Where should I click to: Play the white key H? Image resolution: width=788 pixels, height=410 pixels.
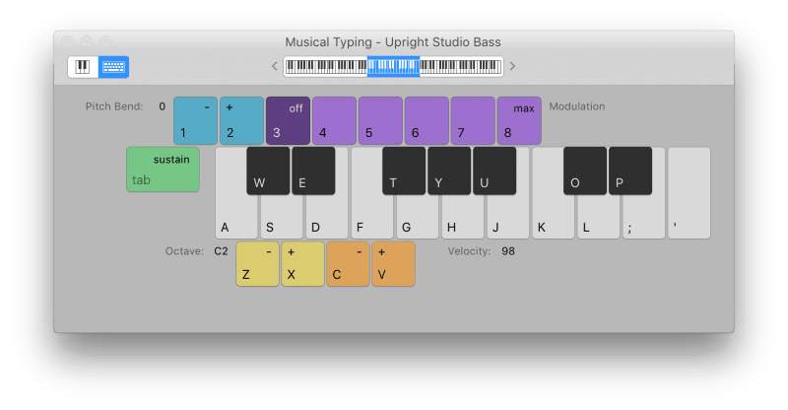point(462,219)
